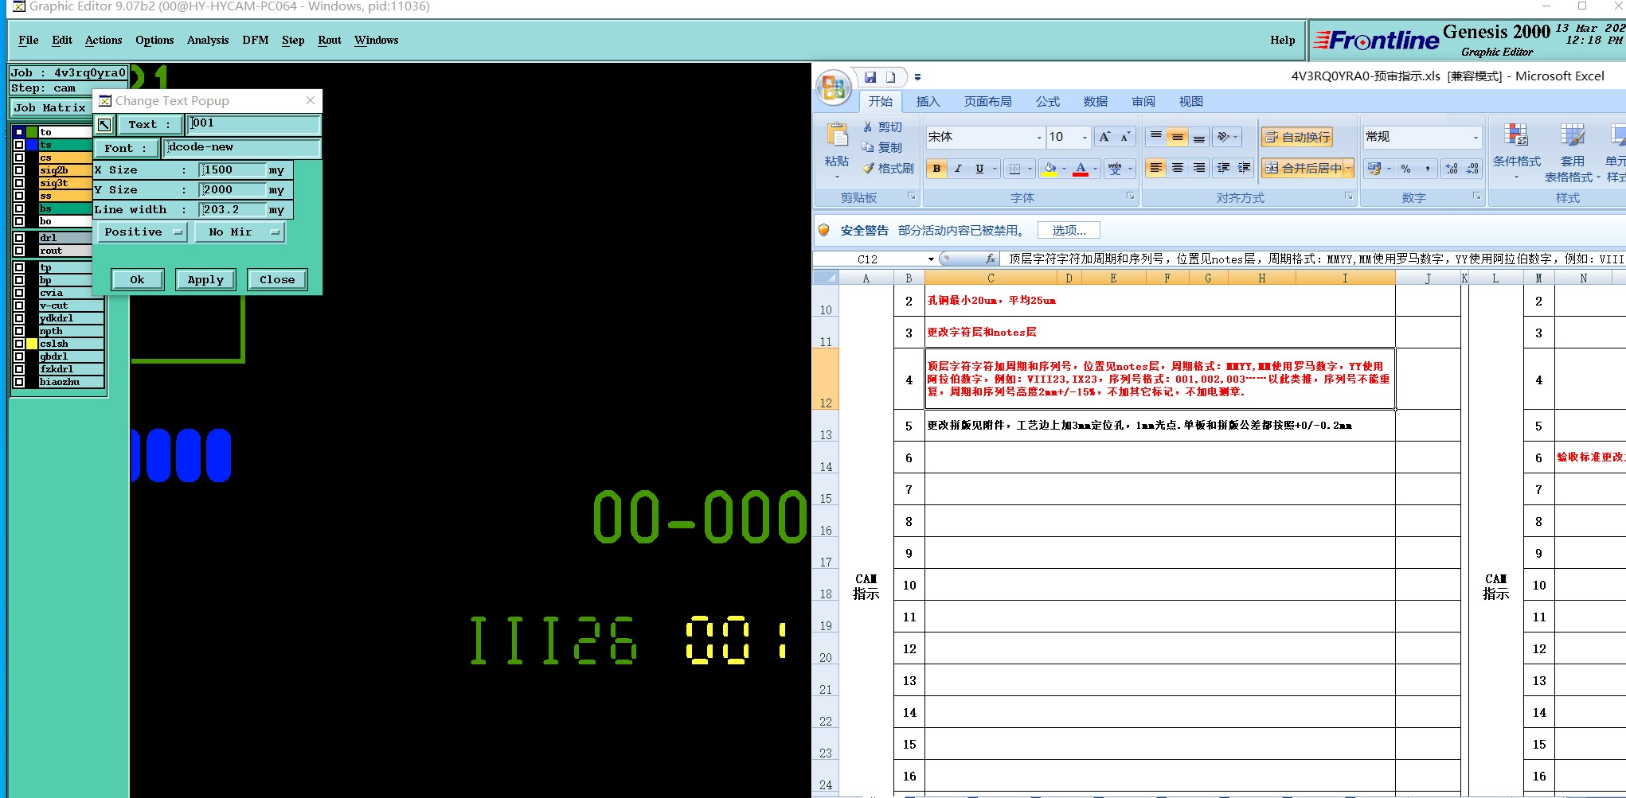Screen dimensions: 1626x798
Task: Click Apply in Change Text Popup
Action: 205,280
